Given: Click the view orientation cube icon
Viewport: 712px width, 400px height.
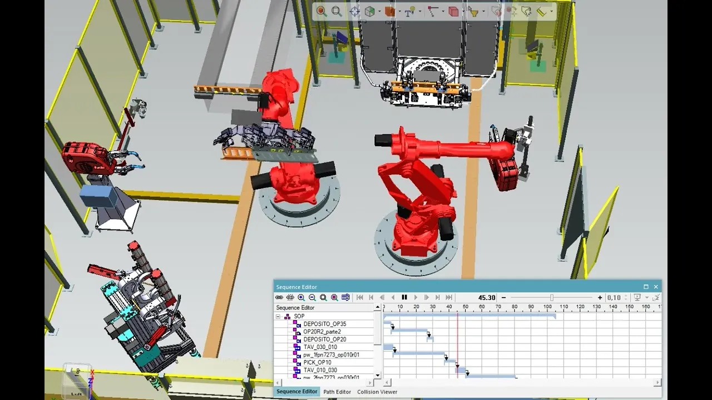Looking at the screenshot, I should [370, 11].
